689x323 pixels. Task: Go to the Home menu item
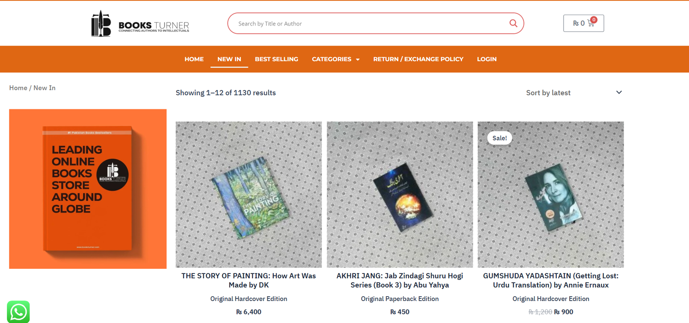(194, 59)
